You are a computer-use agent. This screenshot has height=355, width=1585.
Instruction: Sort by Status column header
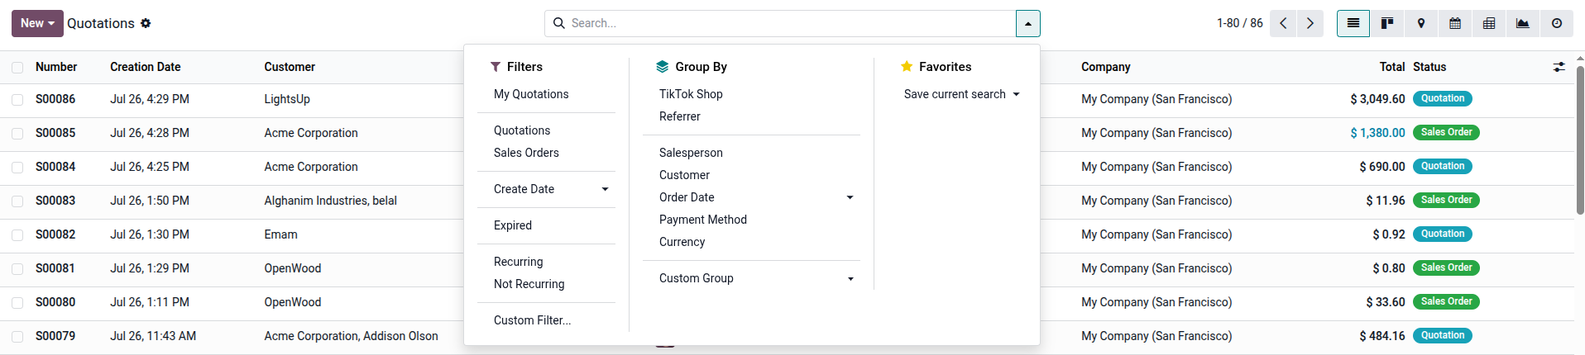tap(1429, 67)
